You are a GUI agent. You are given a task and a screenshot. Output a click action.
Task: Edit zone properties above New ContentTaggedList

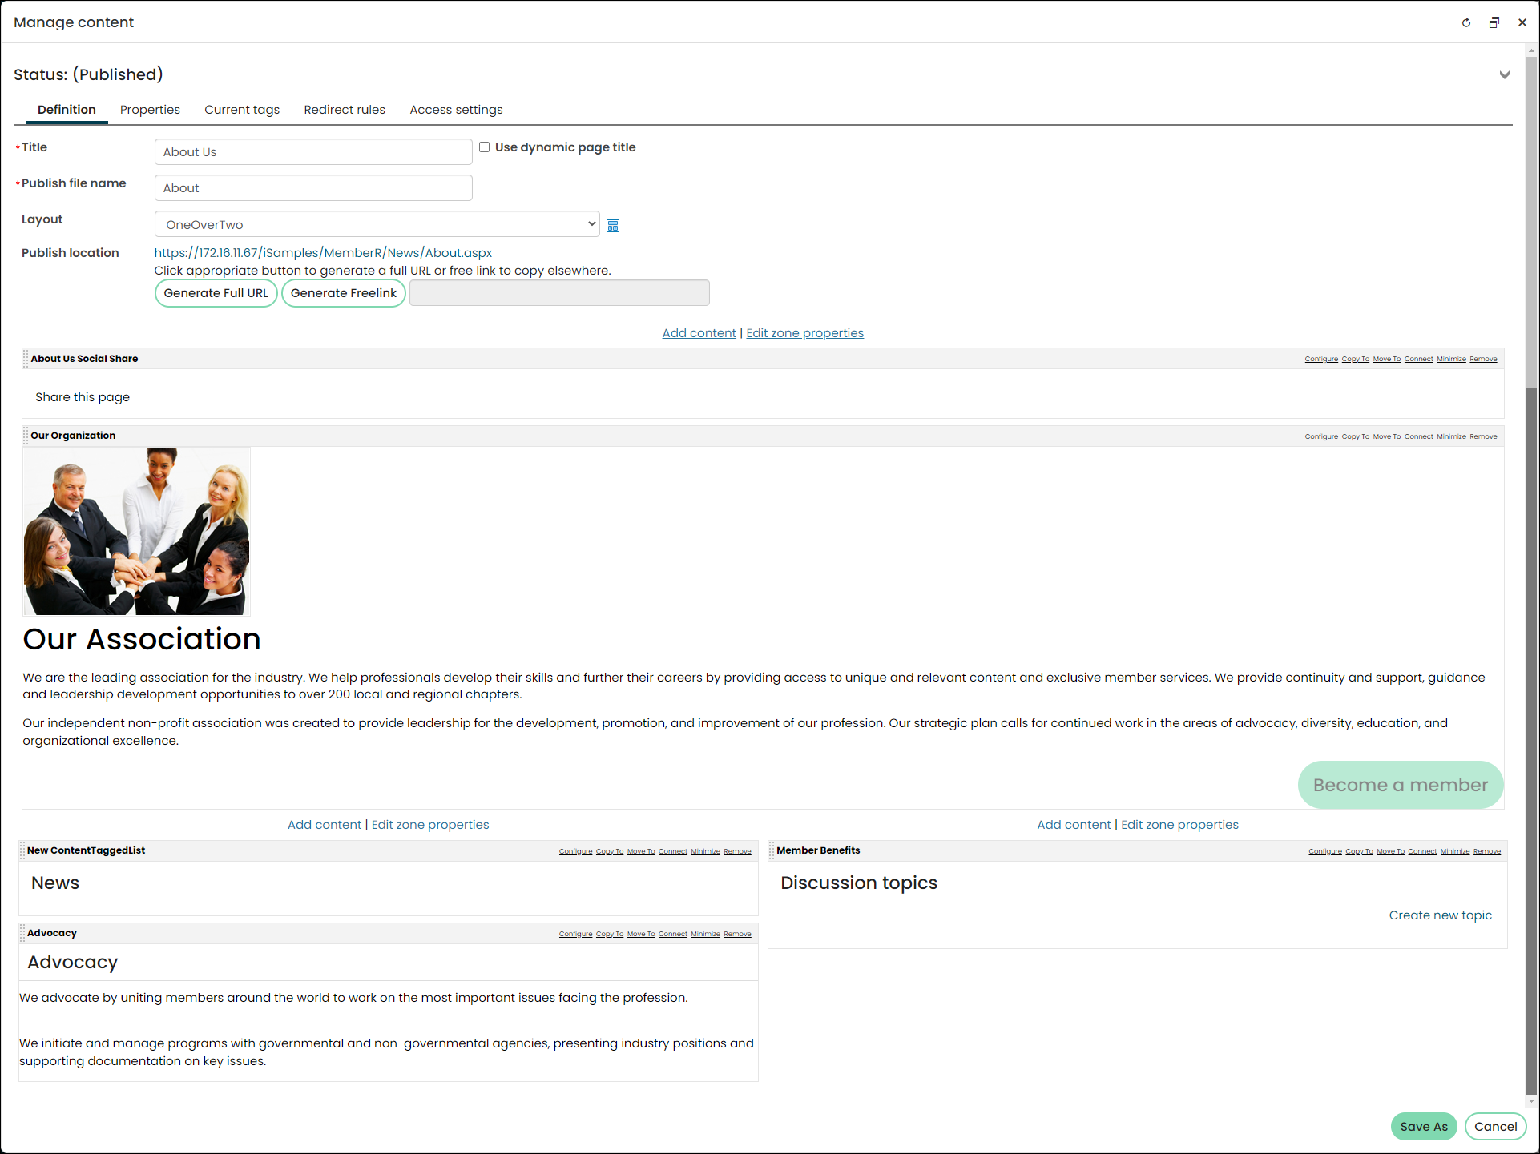[430, 825]
